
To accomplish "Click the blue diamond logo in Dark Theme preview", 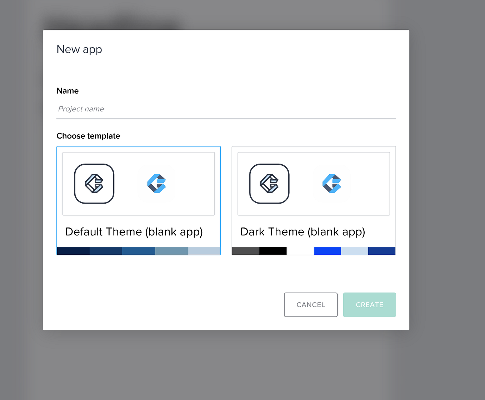I will [x=332, y=184].
